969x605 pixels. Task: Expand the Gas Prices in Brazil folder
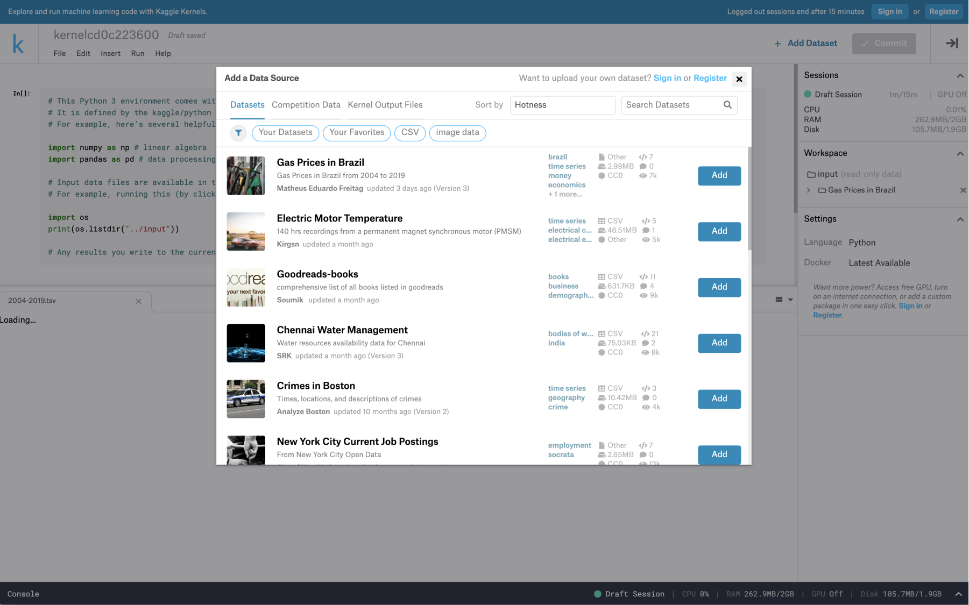click(808, 190)
